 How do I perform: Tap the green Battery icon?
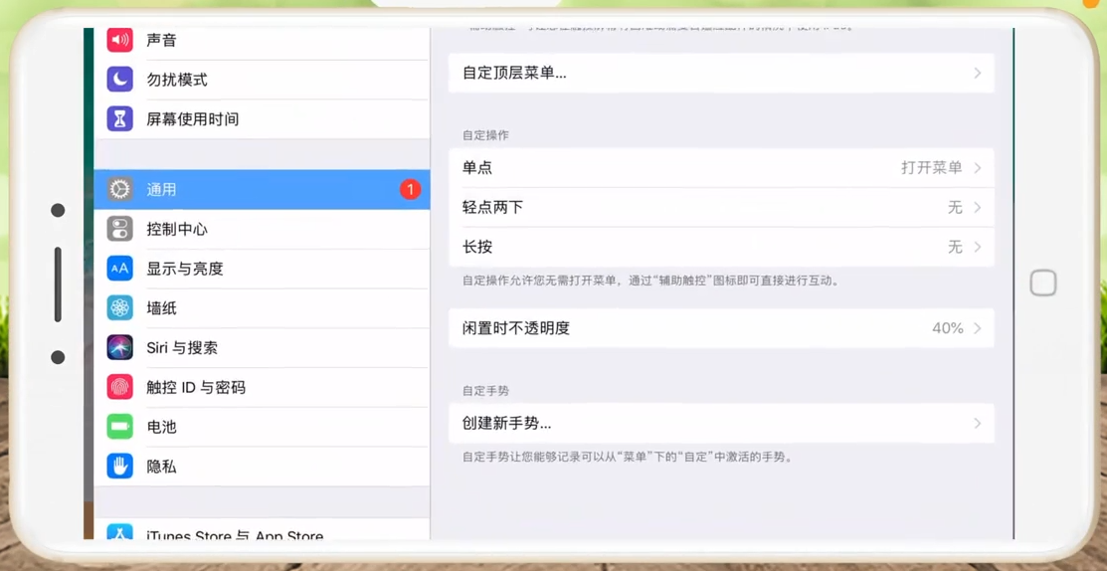pos(120,427)
